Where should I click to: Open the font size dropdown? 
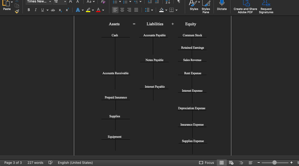[60, 2]
